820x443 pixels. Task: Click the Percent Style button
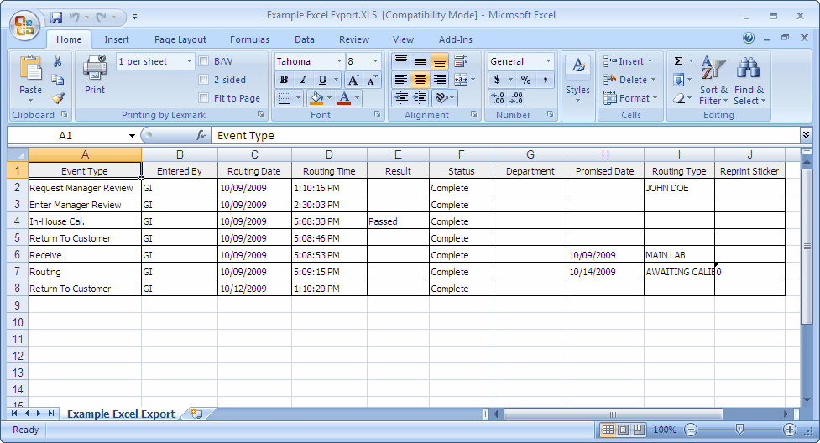coord(525,80)
